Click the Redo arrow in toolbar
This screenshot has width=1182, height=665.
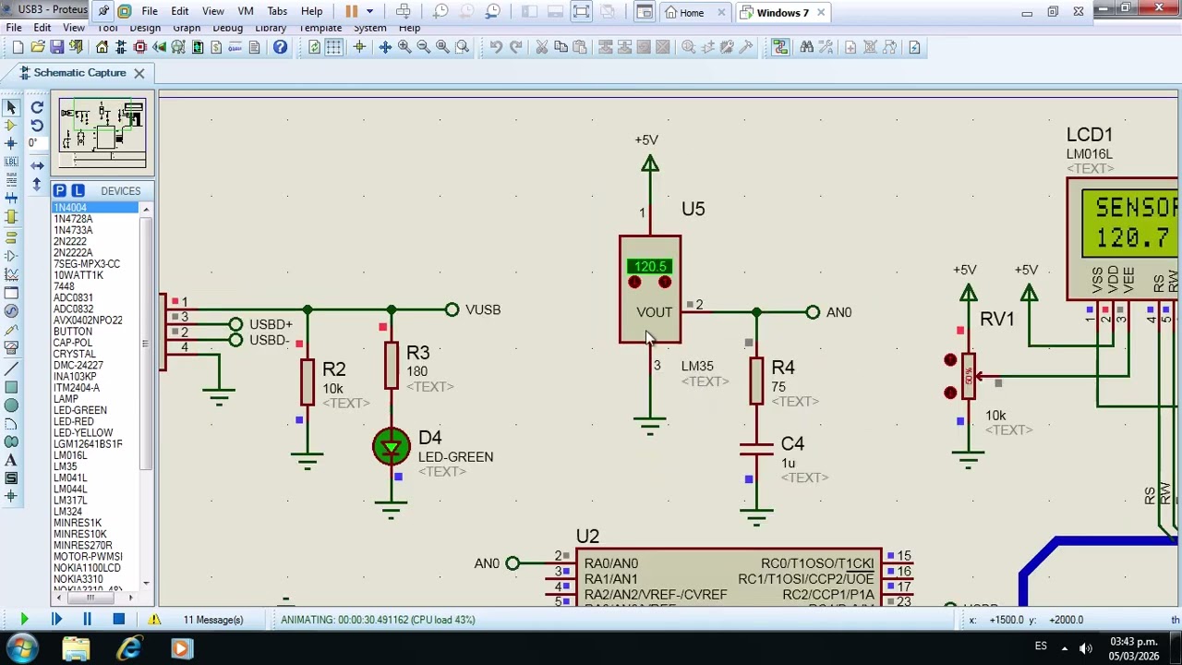(x=516, y=47)
